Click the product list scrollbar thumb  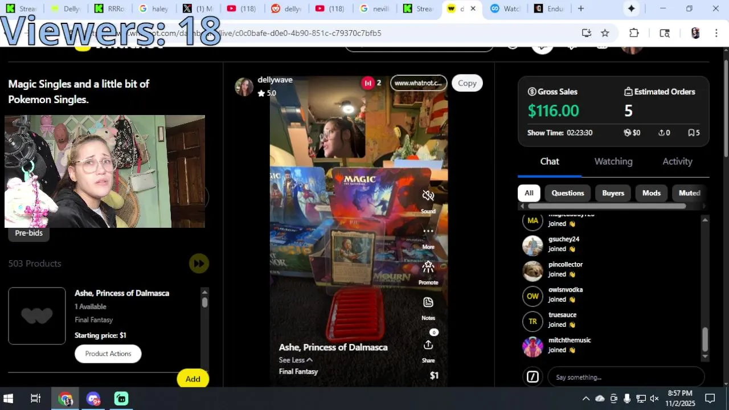[204, 302]
